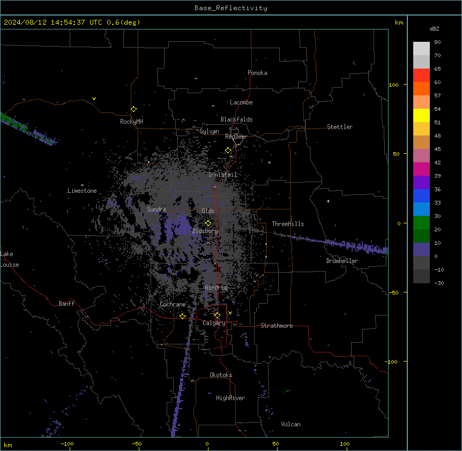The width and height of the screenshot is (462, 451).
Task: Pick the purple 36-39 dBZ legend swatch
Action: [421, 183]
